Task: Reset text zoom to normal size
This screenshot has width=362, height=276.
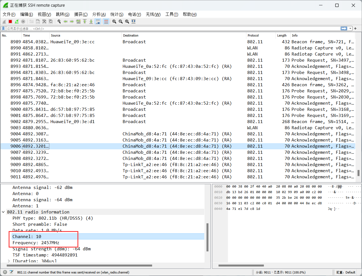Action: pos(127,21)
